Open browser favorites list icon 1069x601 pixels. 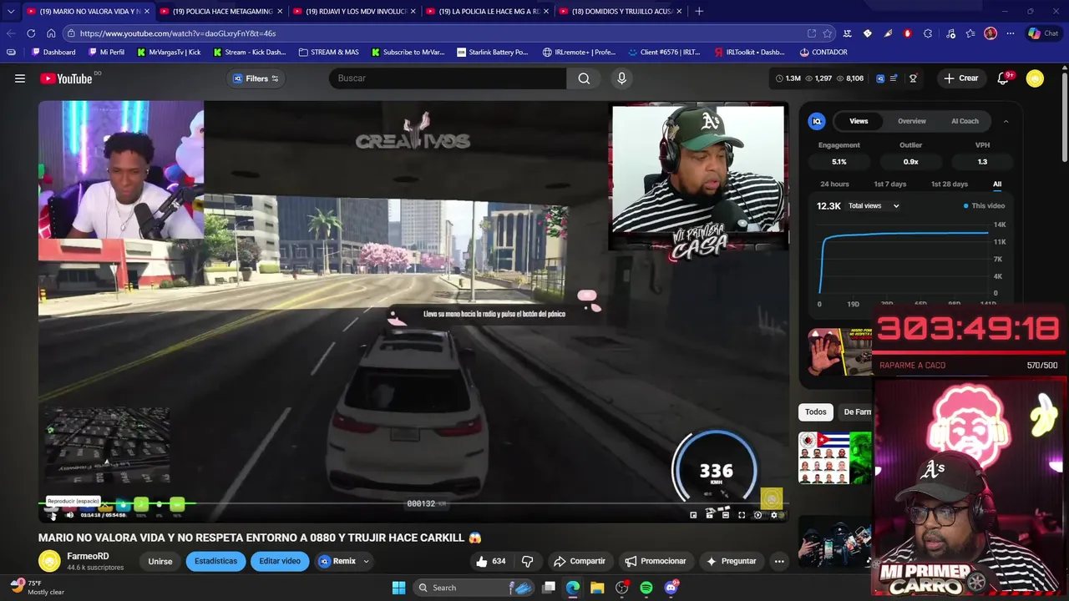point(970,33)
